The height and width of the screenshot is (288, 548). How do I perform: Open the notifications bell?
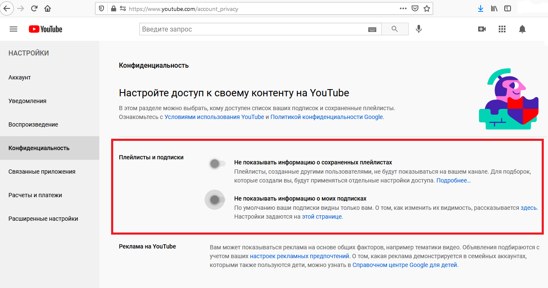coord(522,29)
